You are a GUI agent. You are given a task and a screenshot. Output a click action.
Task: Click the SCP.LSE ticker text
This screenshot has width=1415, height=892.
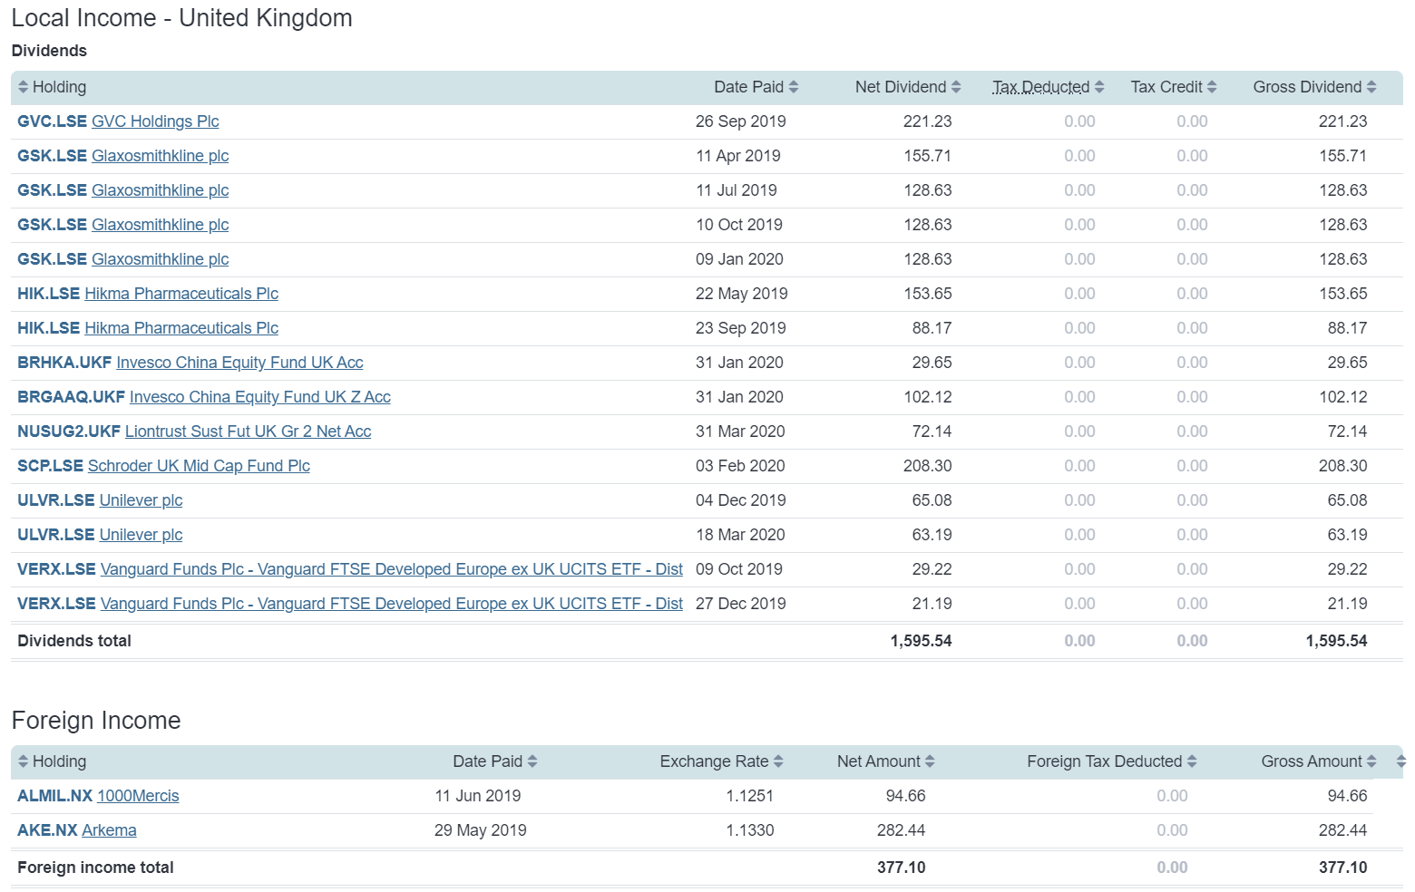coord(51,466)
